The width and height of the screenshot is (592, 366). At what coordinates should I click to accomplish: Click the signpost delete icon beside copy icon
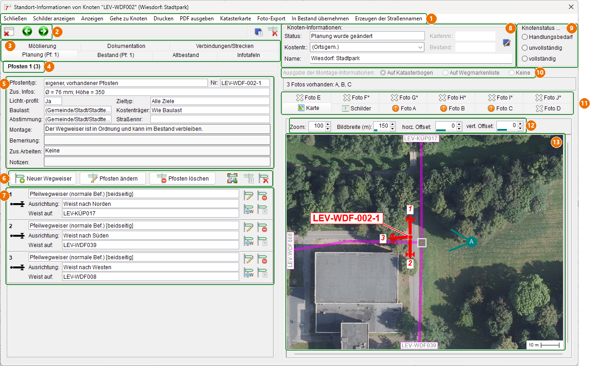pos(273,31)
